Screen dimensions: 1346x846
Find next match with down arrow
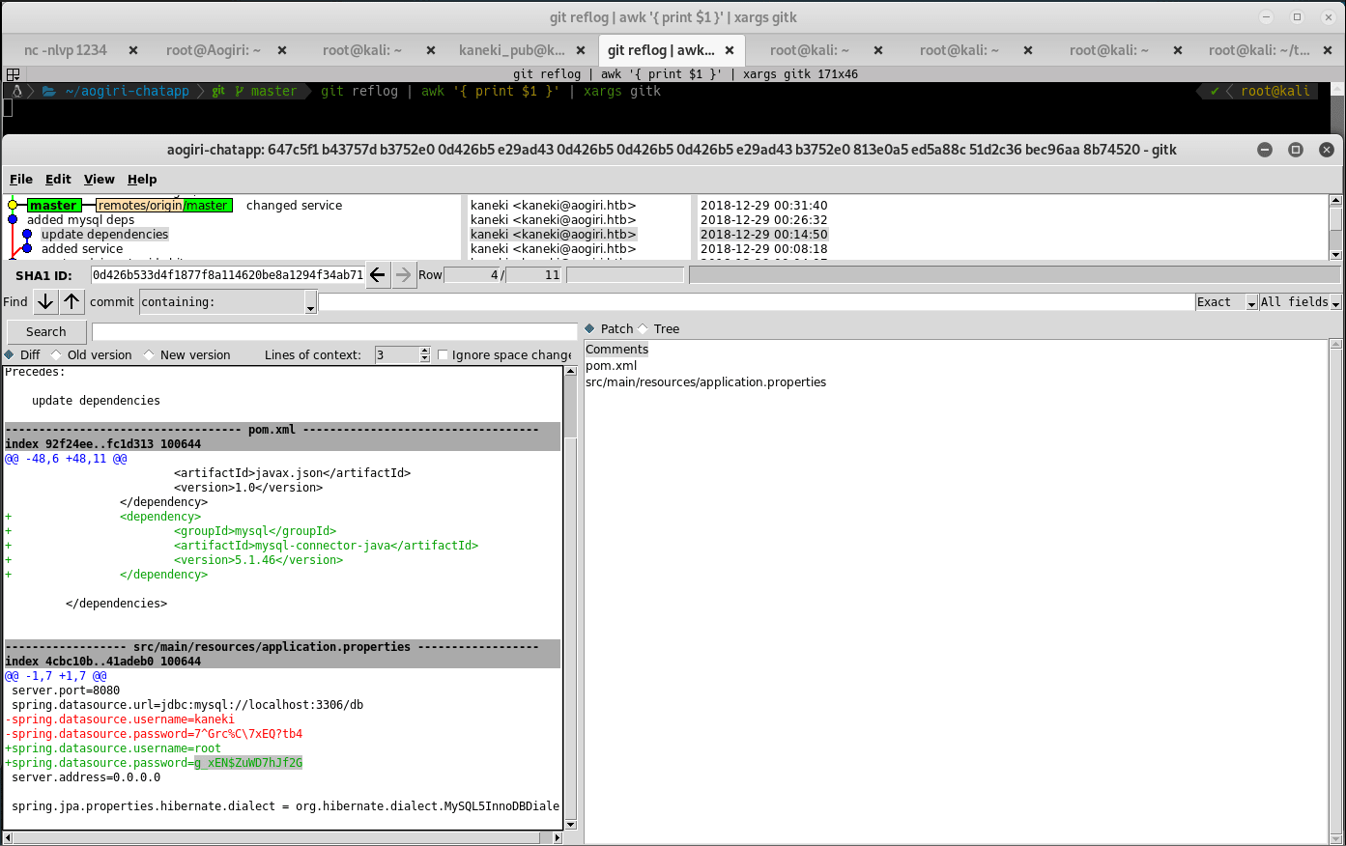tap(45, 301)
